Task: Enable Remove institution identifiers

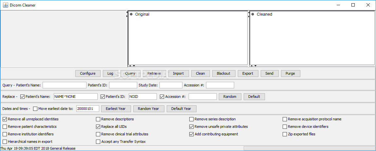Action: [5, 134]
